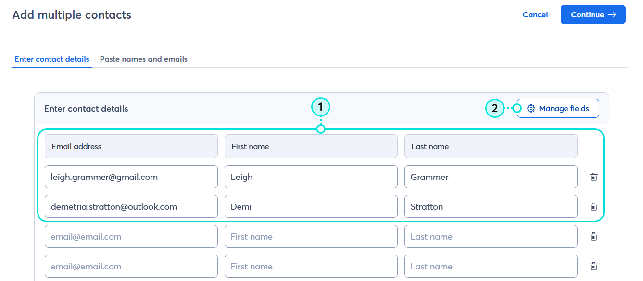
Task: Edit the first name field containing Leigh
Action: 311,177
